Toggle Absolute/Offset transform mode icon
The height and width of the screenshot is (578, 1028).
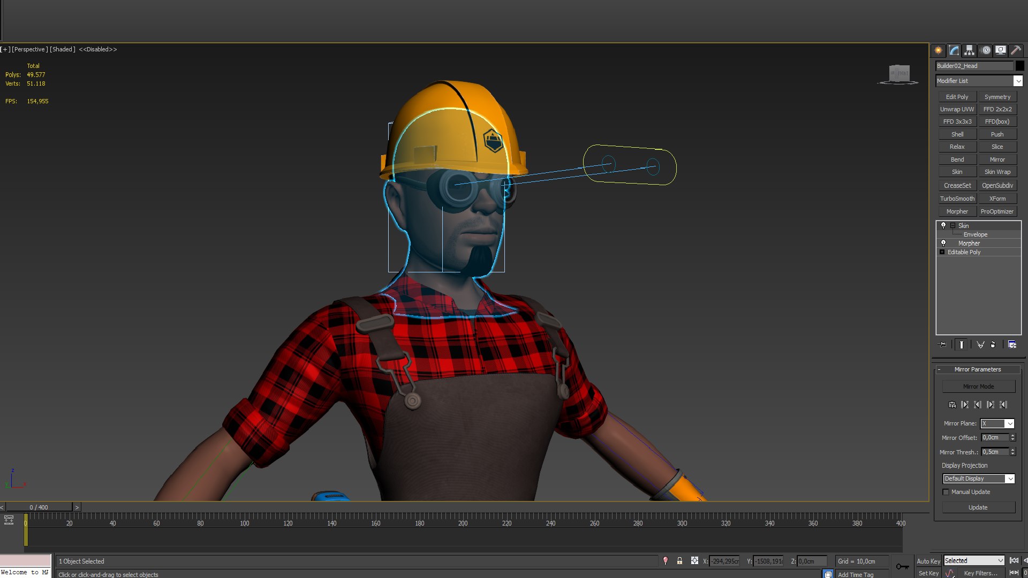point(694,561)
